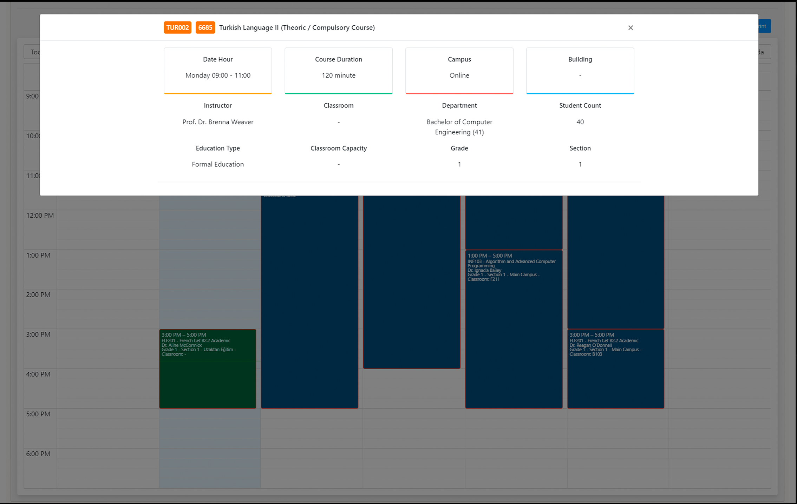Select the Department link for Computer Engineering
Viewport: 797px width, 504px height.
coord(459,127)
